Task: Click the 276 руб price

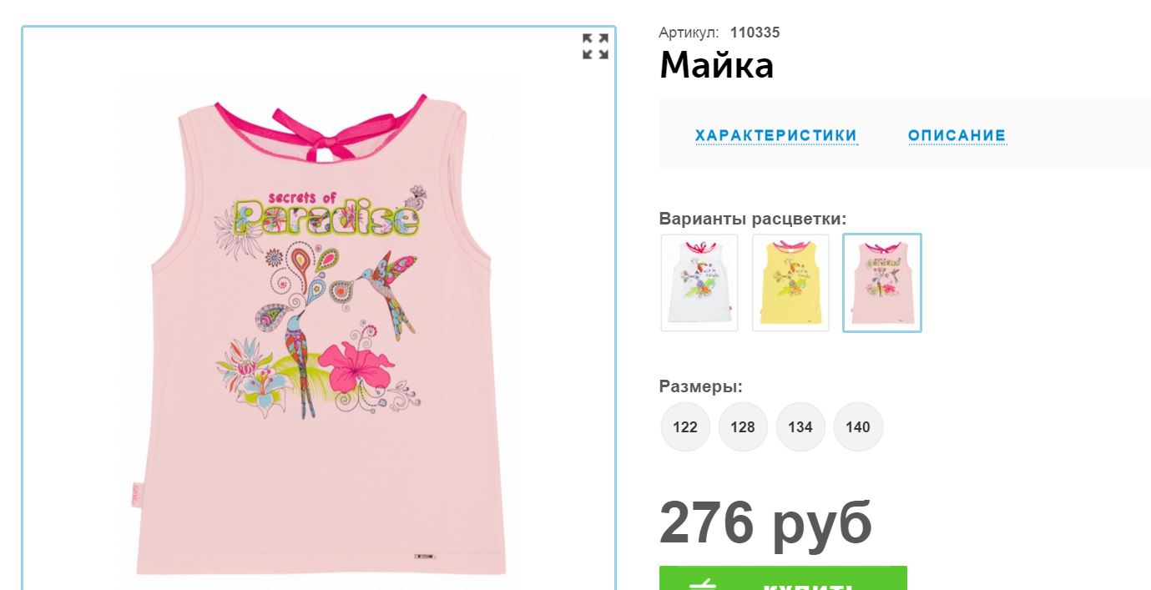Action: click(x=765, y=522)
